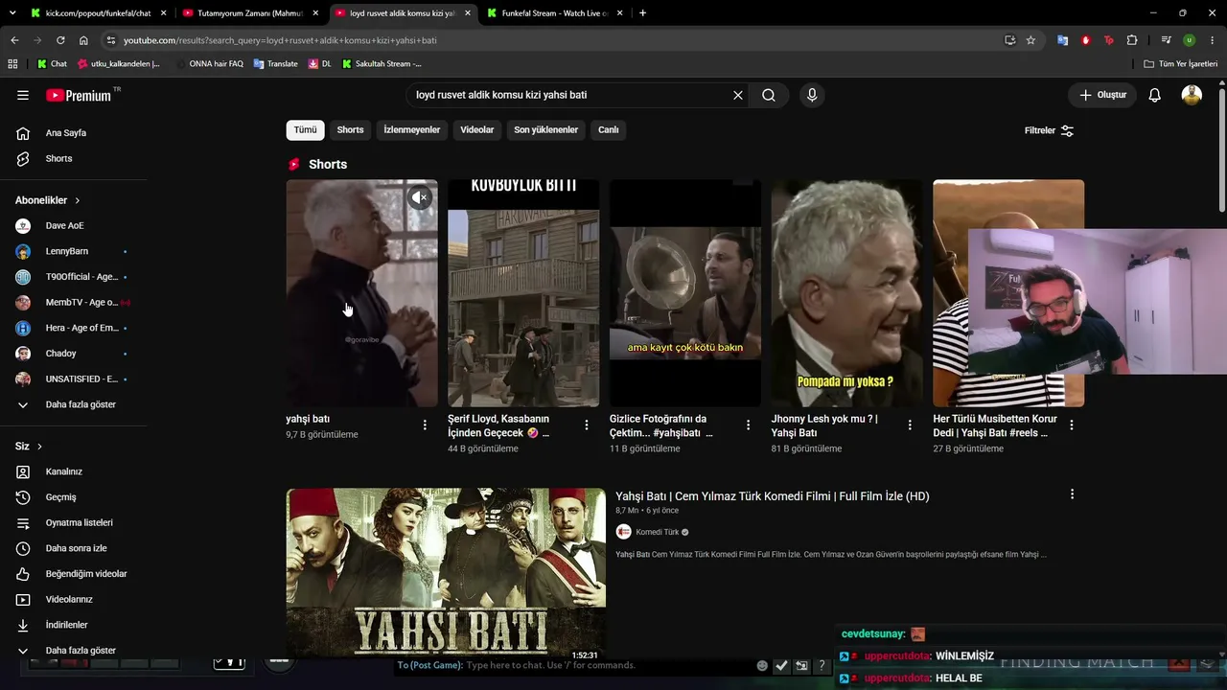The height and width of the screenshot is (690, 1227).
Task: Click the game chat input field
Action: click(x=575, y=665)
